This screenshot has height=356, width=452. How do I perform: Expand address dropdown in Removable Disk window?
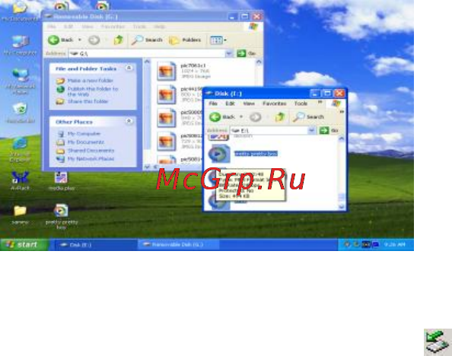tap(229, 53)
